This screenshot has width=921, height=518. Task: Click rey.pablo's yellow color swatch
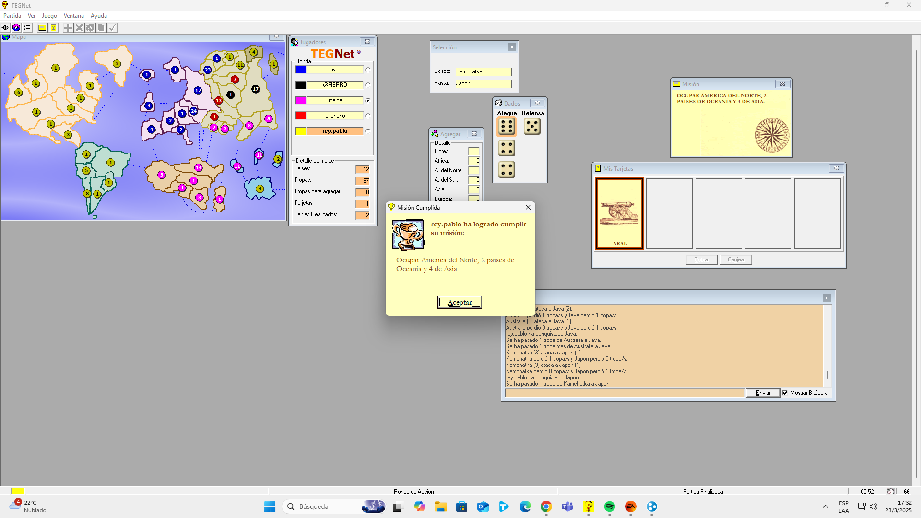click(301, 131)
